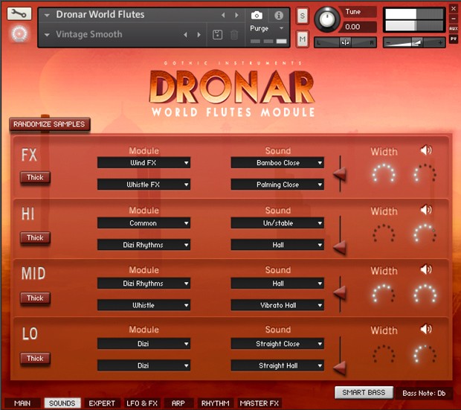
Task: Toggle SMART BASS
Action: (x=364, y=393)
